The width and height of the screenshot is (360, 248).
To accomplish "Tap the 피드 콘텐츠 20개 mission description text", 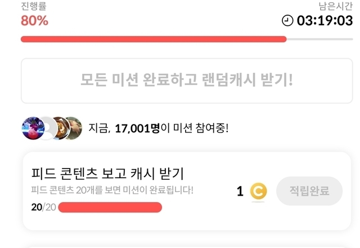I will (x=112, y=190).
